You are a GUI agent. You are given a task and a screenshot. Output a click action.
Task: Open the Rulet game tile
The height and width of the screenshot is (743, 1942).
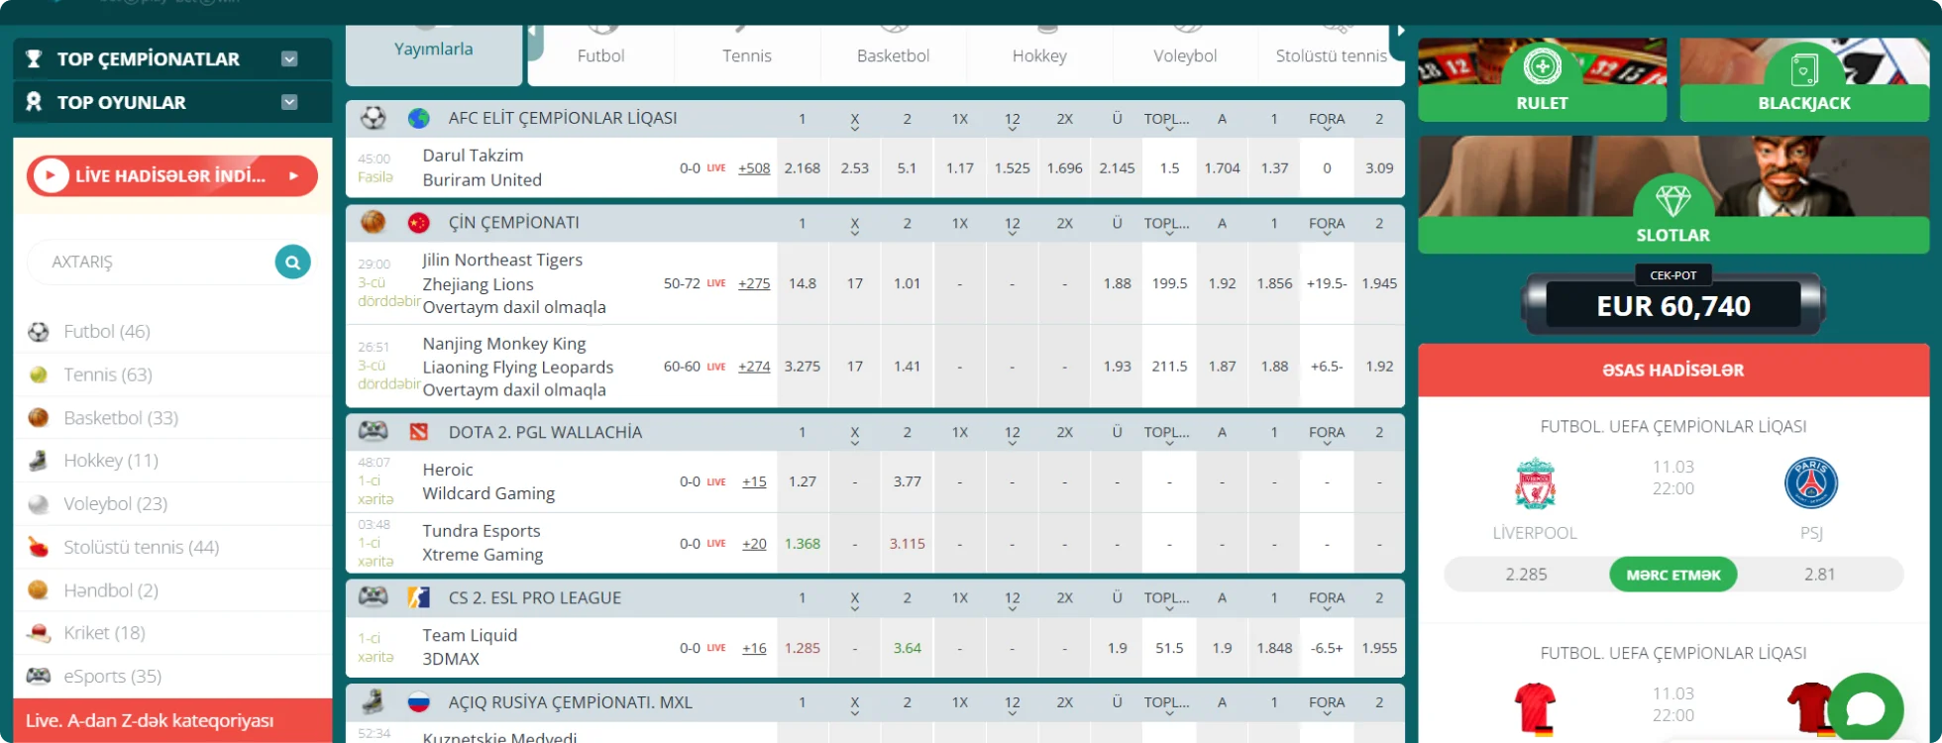1542,80
